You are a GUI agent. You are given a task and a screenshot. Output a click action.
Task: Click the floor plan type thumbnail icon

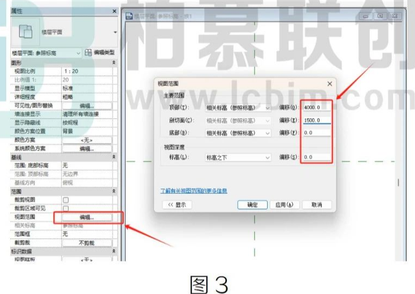click(x=25, y=32)
